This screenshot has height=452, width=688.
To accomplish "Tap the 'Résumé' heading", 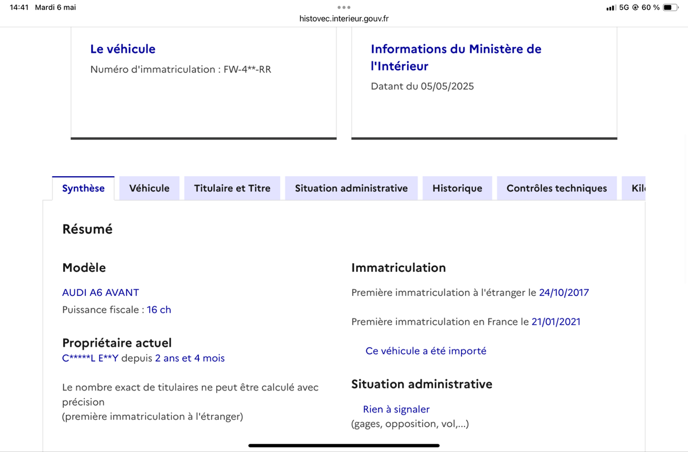I will [x=87, y=229].
